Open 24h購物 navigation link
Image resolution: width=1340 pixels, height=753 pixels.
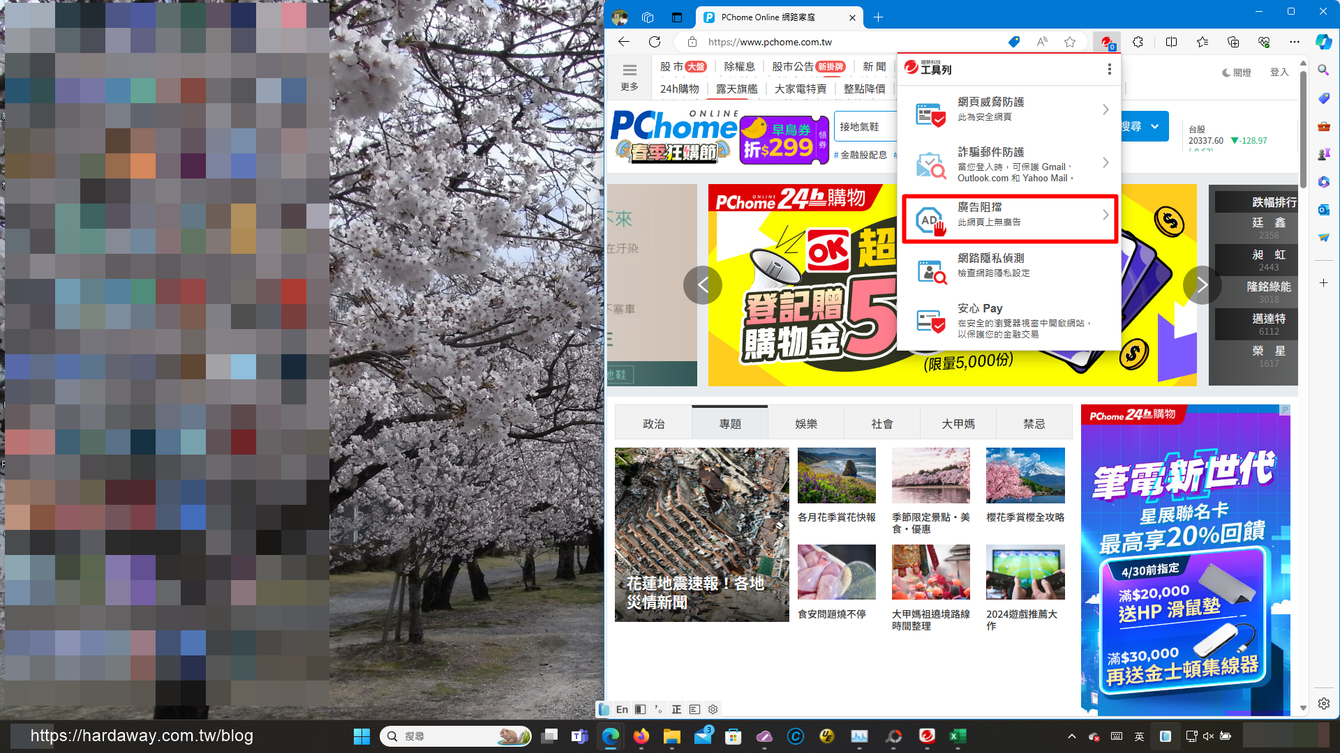pyautogui.click(x=679, y=89)
